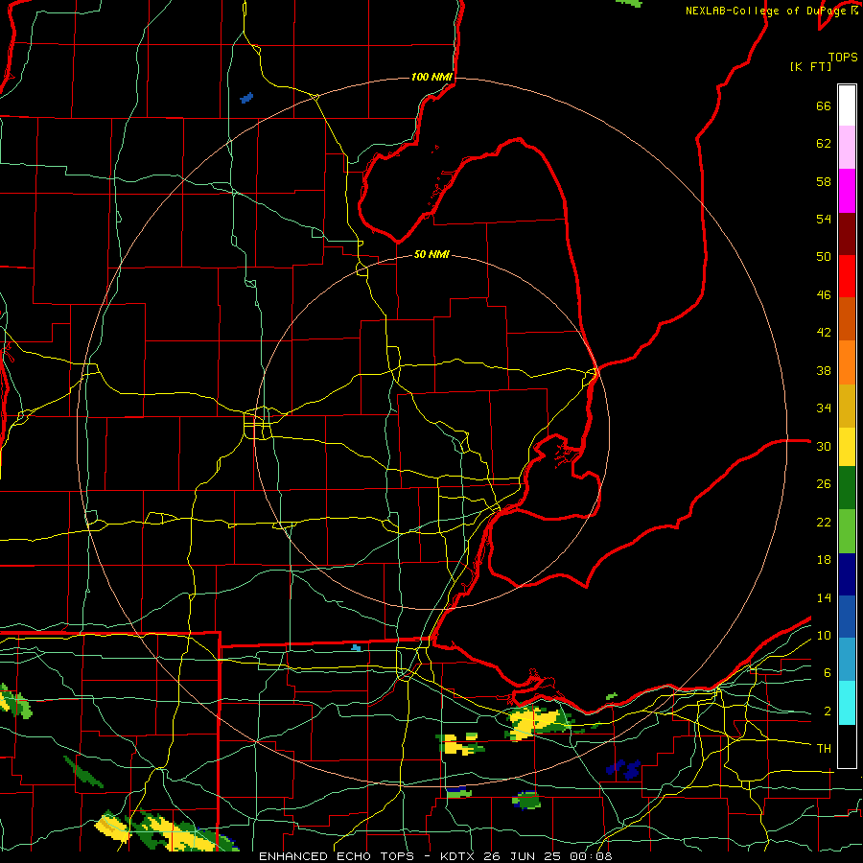Select the light green legend swatch
This screenshot has width=863, height=863.
847,531
